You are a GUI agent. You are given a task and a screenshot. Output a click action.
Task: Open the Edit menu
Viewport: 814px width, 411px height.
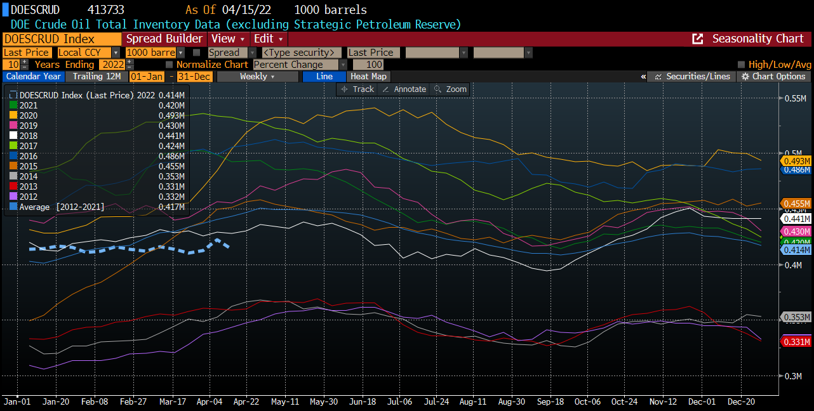pyautogui.click(x=267, y=39)
